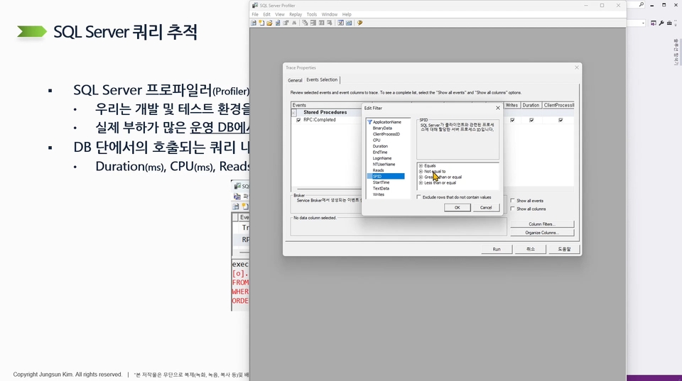Select NTUserName in the filter list
This screenshot has width=682, height=381.
pyautogui.click(x=384, y=165)
